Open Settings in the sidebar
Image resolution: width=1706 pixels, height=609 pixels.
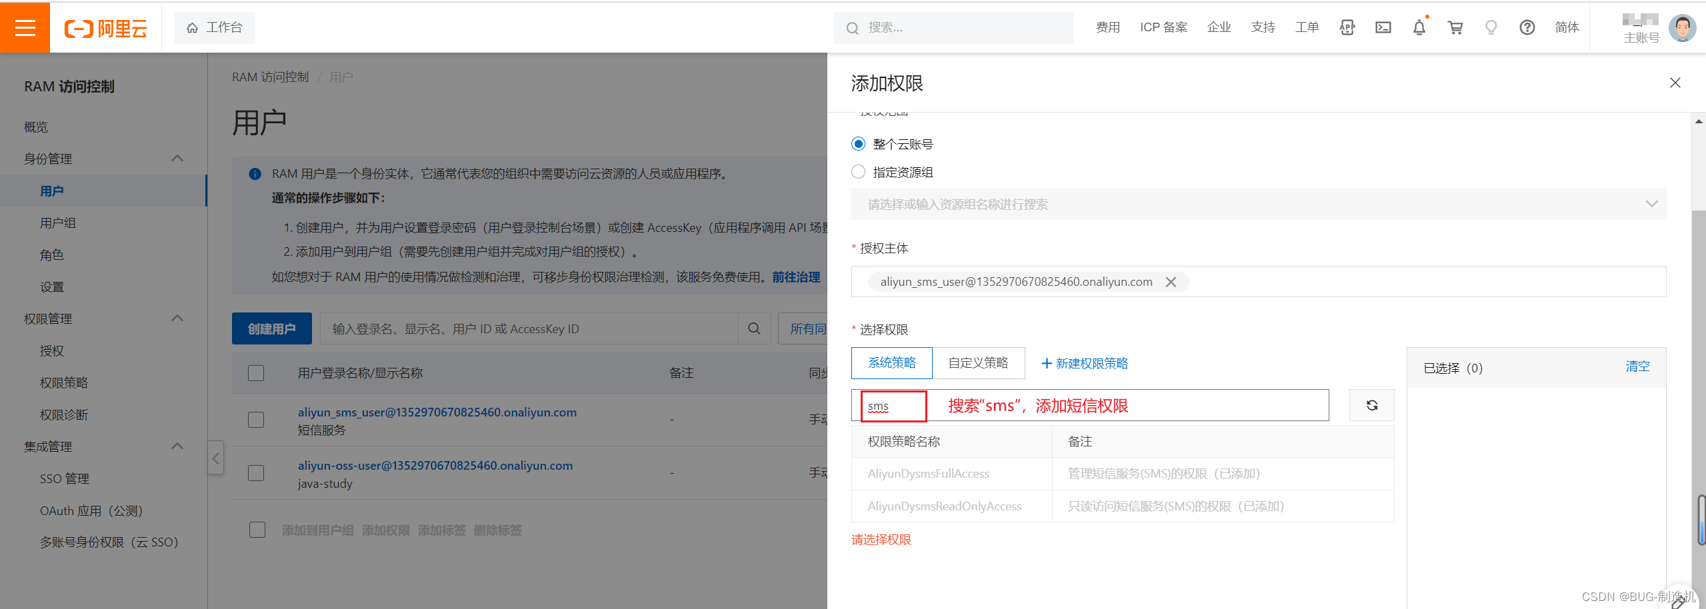pos(52,287)
